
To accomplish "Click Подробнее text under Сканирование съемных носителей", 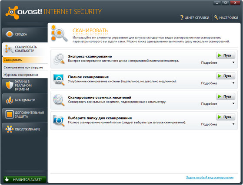I will point(209,104).
